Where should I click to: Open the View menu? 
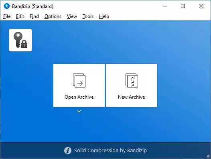[x=72, y=16]
